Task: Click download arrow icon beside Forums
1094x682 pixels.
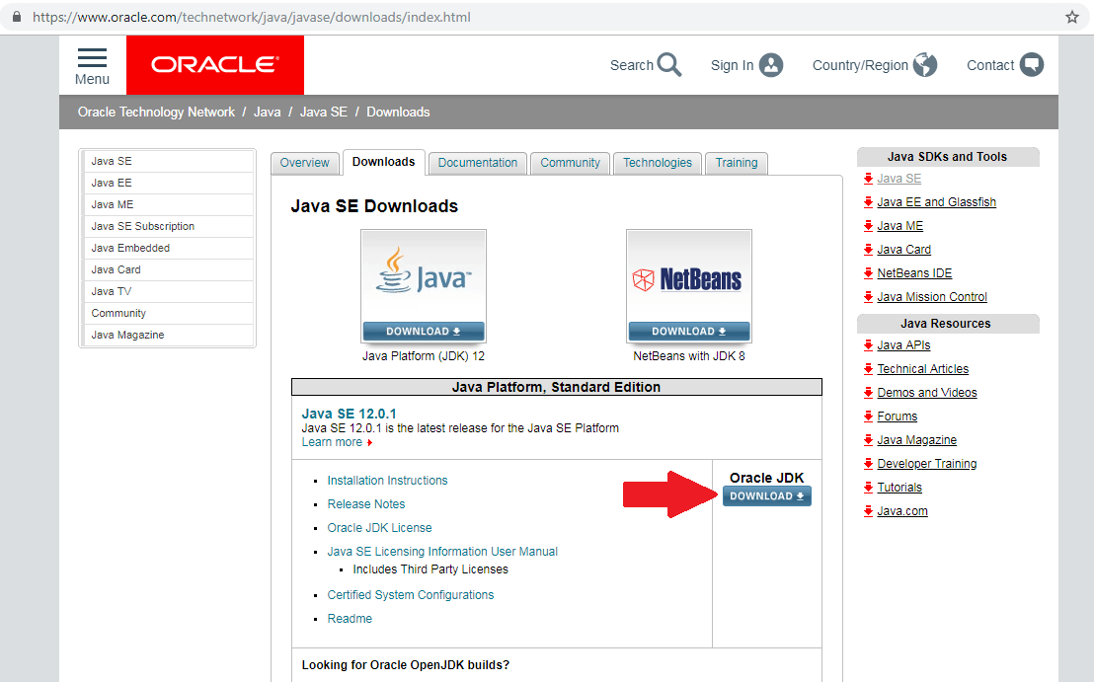Action: point(868,417)
